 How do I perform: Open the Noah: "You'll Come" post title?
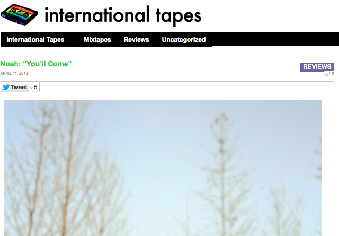point(35,64)
